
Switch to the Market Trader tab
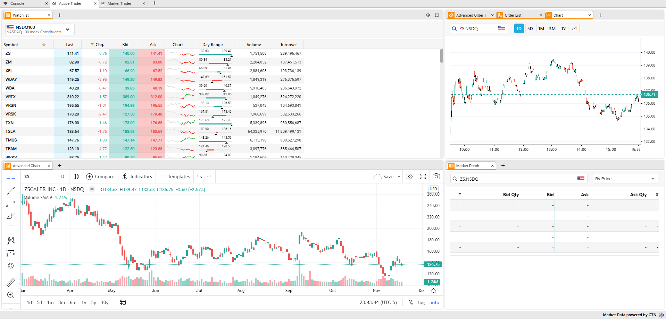pyautogui.click(x=119, y=3)
